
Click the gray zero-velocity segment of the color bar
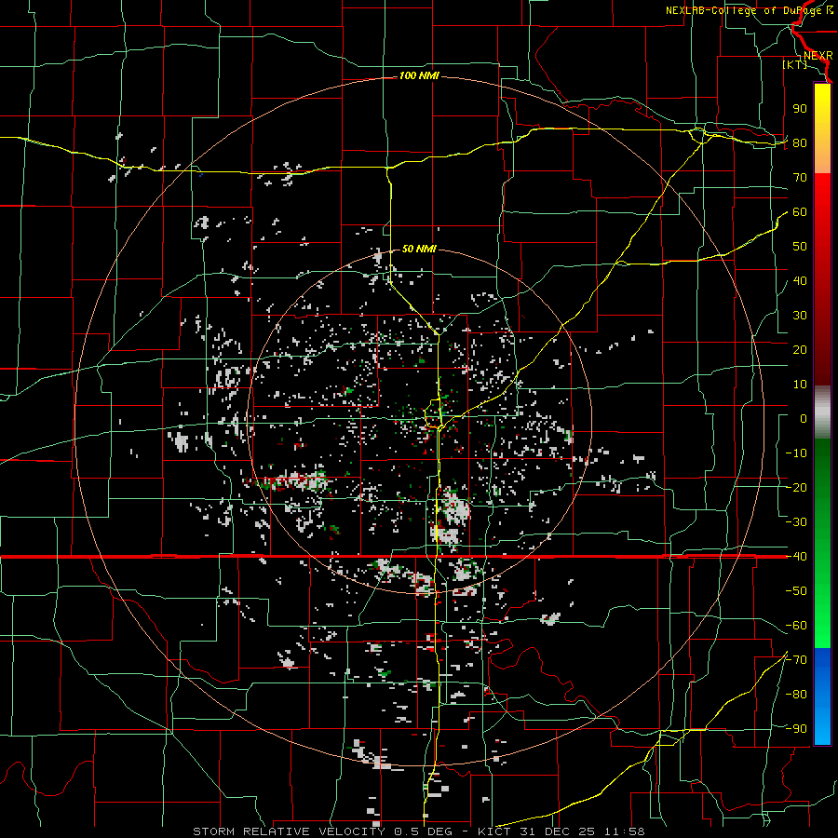[822, 412]
